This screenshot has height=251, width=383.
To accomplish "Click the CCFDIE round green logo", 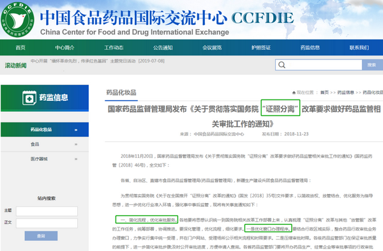I will pos(18,20).
